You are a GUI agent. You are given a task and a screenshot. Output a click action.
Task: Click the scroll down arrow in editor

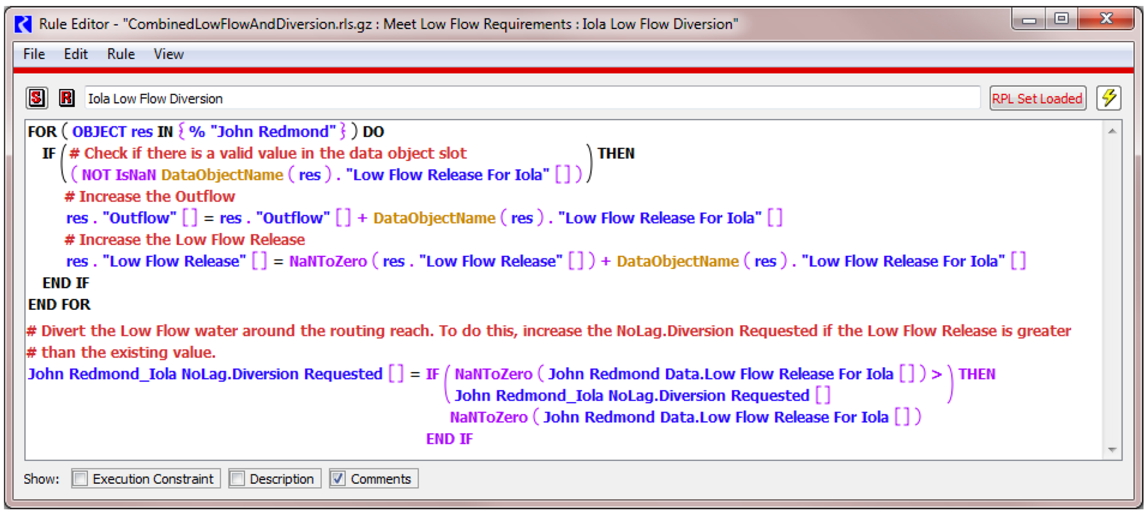[x=1112, y=449]
